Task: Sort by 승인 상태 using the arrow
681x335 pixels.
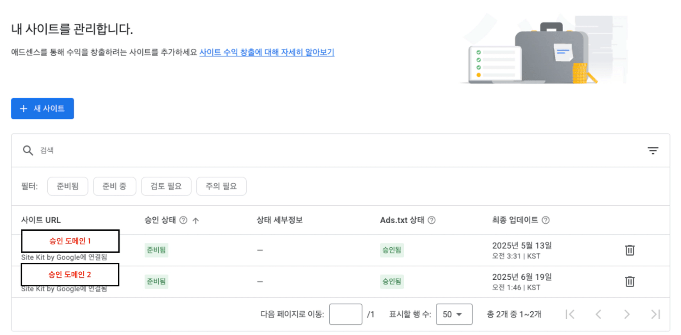Action: 196,221
